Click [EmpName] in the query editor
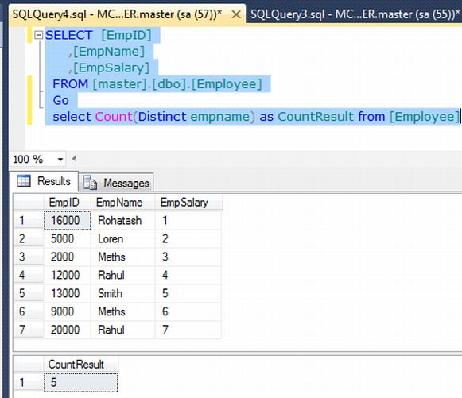 click(109, 52)
